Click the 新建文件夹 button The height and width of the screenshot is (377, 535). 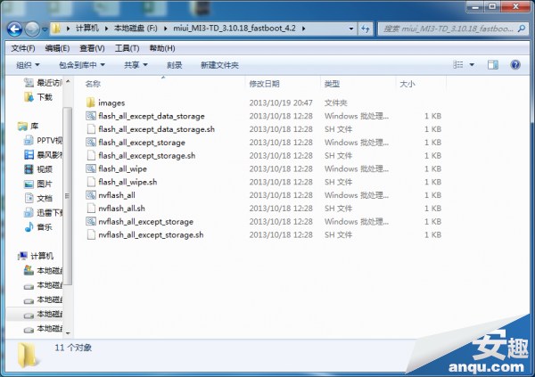[219, 65]
